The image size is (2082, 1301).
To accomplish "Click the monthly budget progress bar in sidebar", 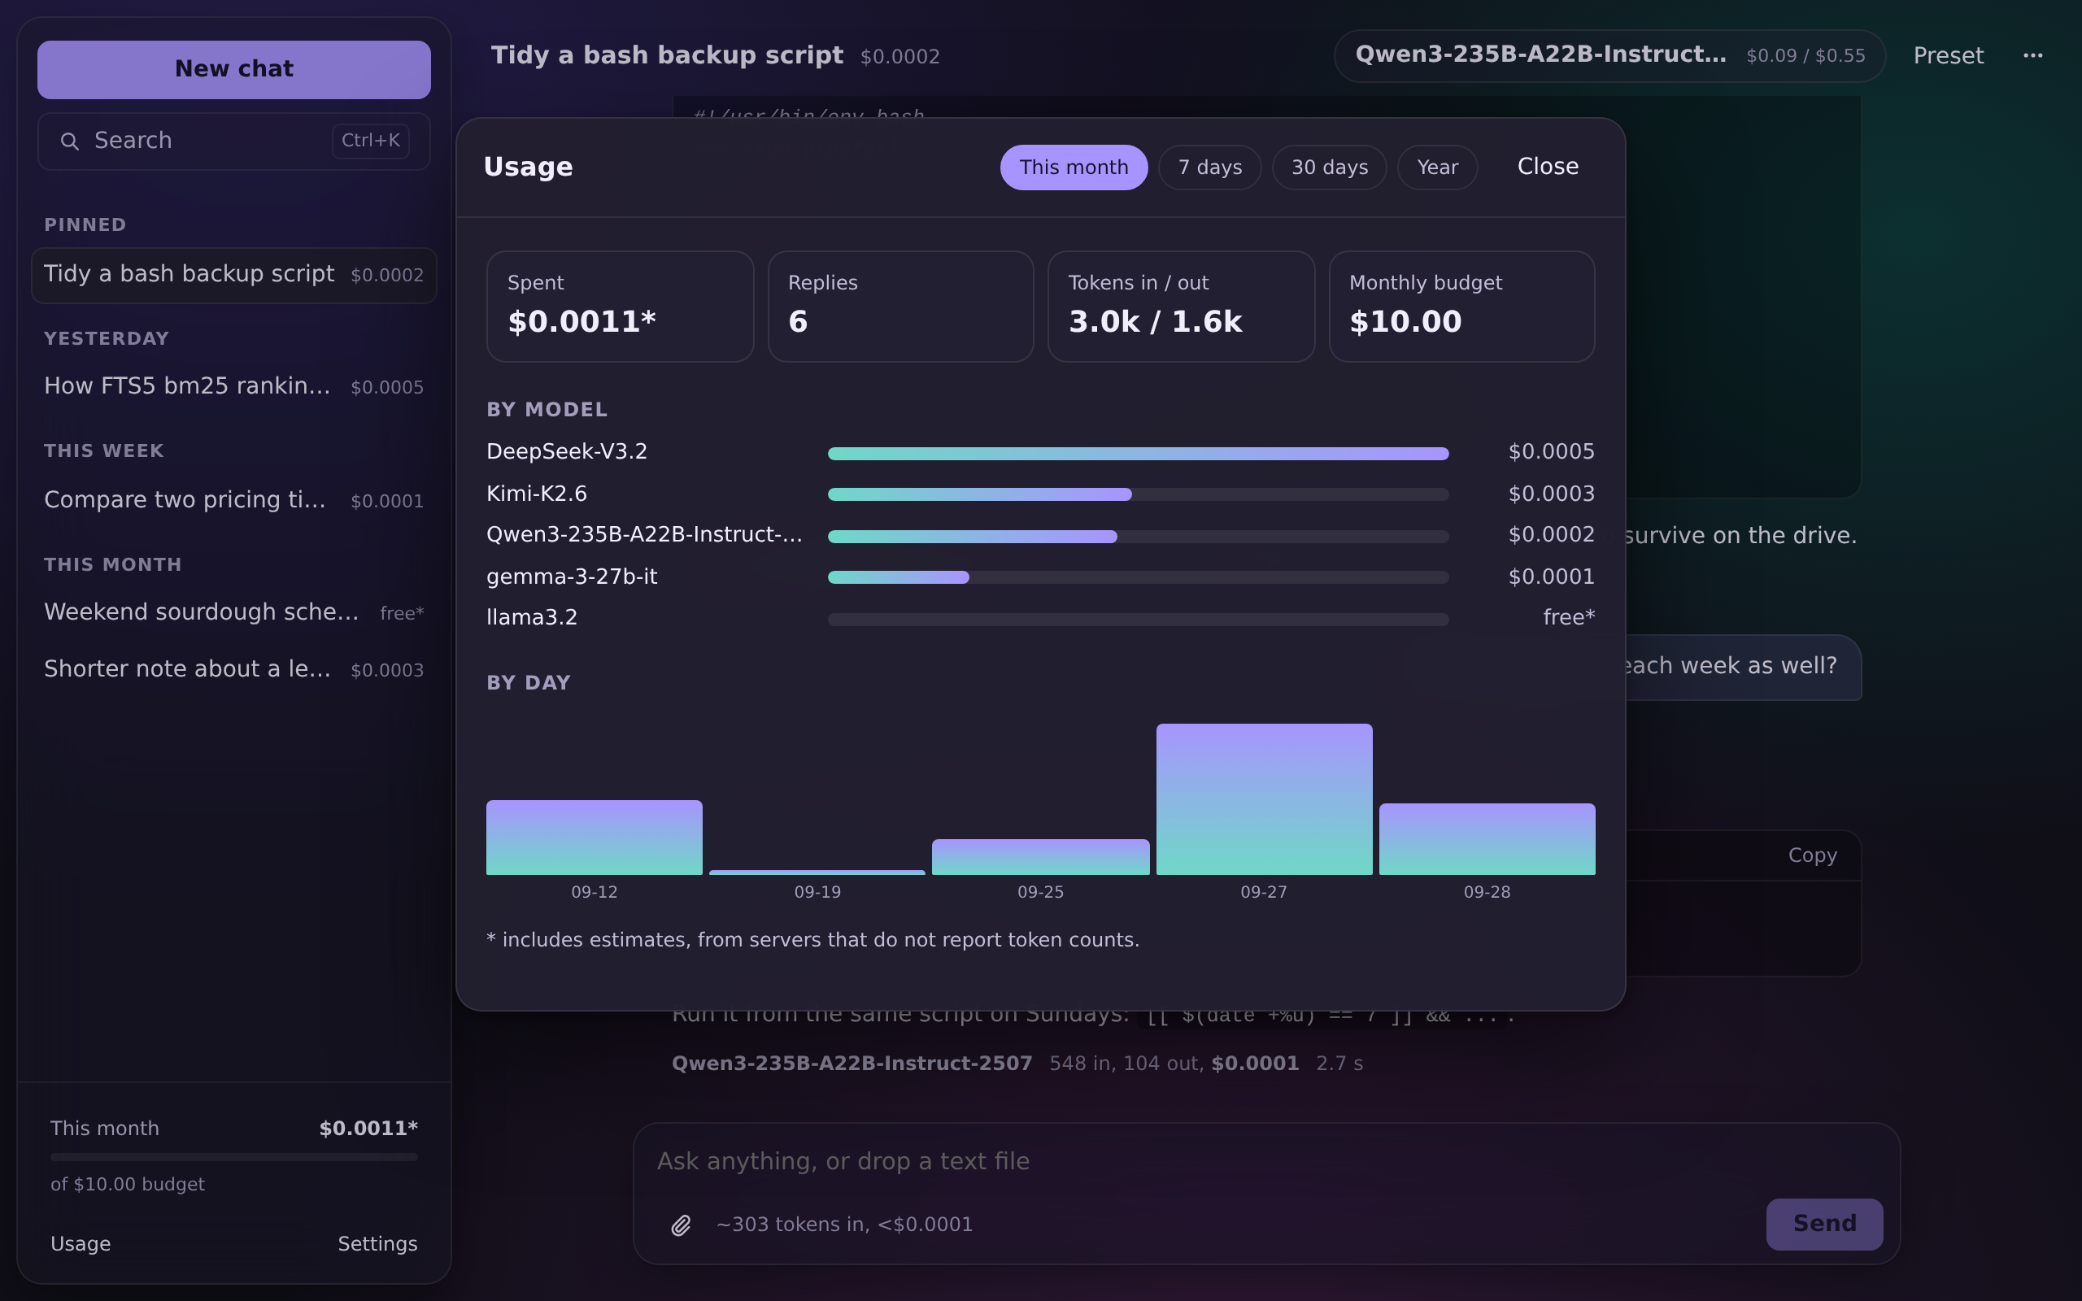I will click(x=234, y=1157).
